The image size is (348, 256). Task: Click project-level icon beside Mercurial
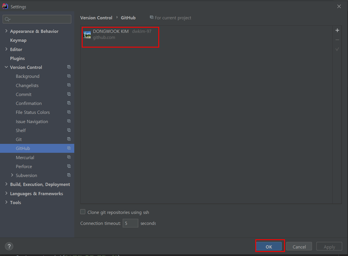click(69, 157)
